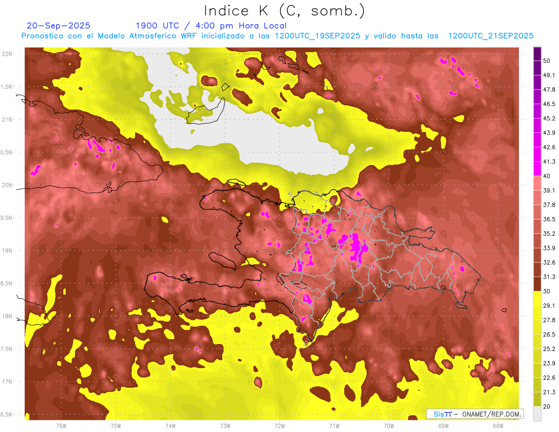Pick the dark purple legend swatch above 50
The height and width of the screenshot is (432, 559).
point(537,54)
